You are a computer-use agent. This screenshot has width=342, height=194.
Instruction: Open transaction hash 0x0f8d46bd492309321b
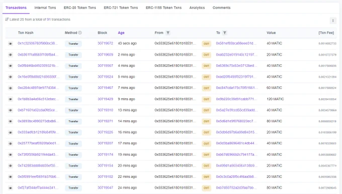pos(38,66)
